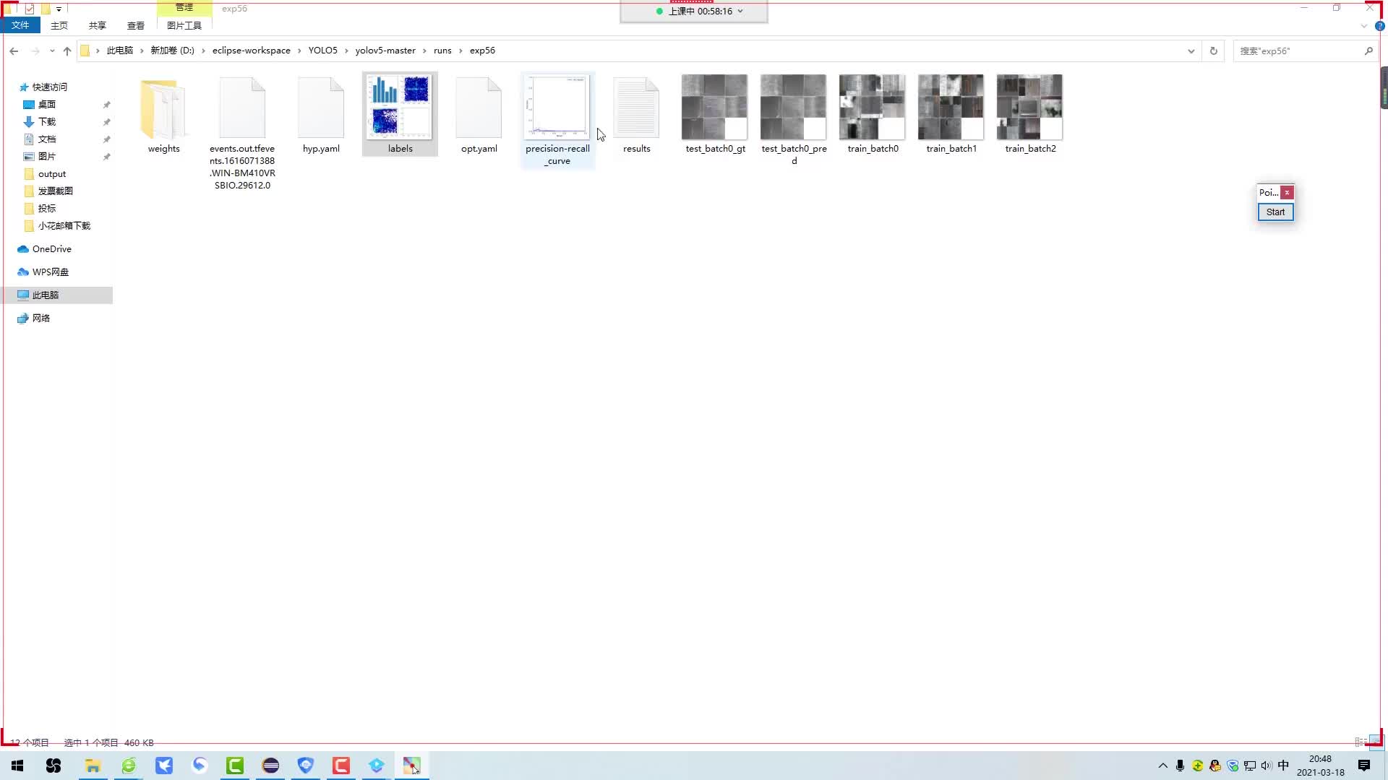Switch to the 图片工具 ribbon tab
This screenshot has height=780, width=1388.
pyautogui.click(x=184, y=25)
